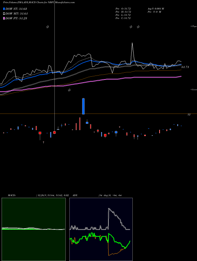Click the magenta DOW PT legend swatch
Screen dimensions: 197x261
click(x=4, y=18)
